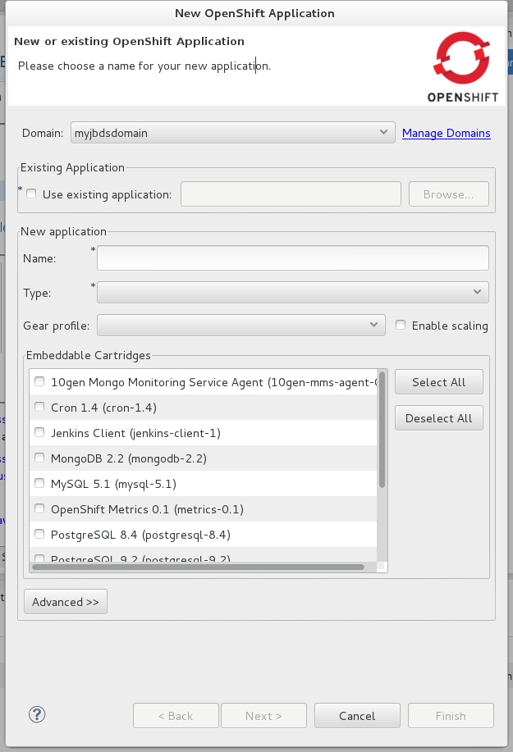Check the Jenkins Client cartridge
Image resolution: width=513 pixels, height=752 pixels.
[x=39, y=433]
